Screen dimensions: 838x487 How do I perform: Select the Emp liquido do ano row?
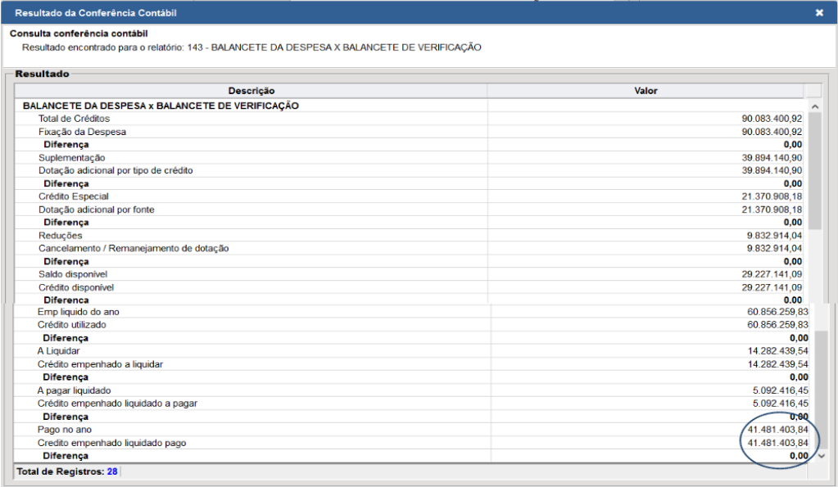click(x=411, y=312)
